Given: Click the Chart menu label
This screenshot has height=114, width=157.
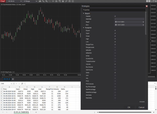Looking at the screenshot, I should click(x=3, y=1).
